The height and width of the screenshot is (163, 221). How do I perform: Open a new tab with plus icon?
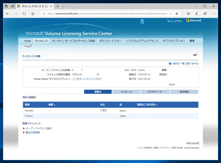[58, 6]
